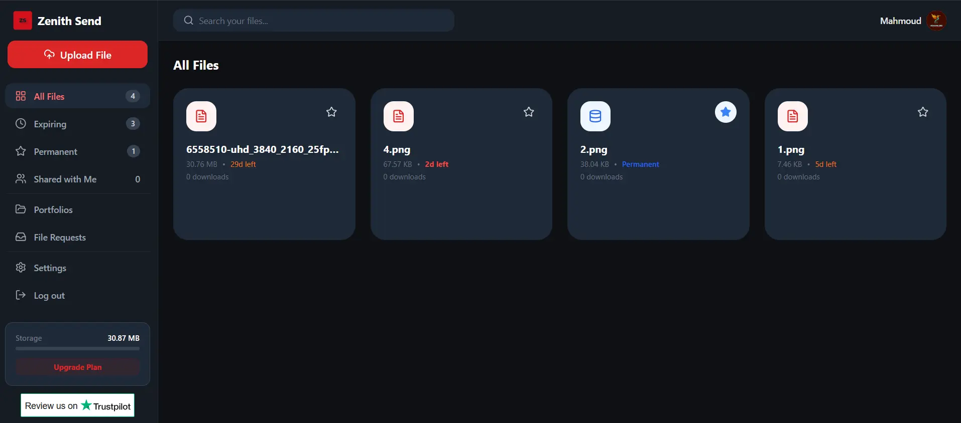Click the Expiring count badge 3
Image resolution: width=961 pixels, height=423 pixels.
(x=133, y=123)
